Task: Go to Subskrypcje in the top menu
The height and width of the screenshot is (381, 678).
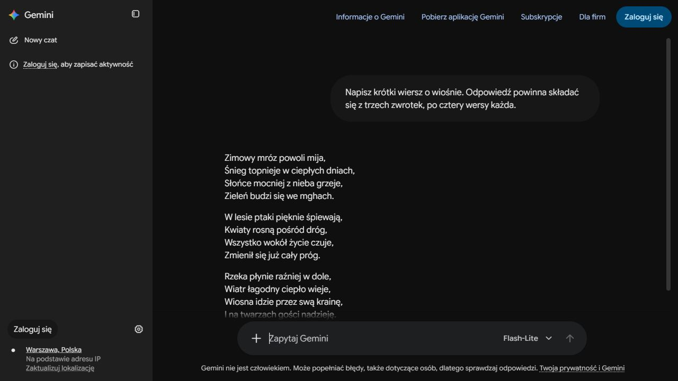Action: [541, 17]
